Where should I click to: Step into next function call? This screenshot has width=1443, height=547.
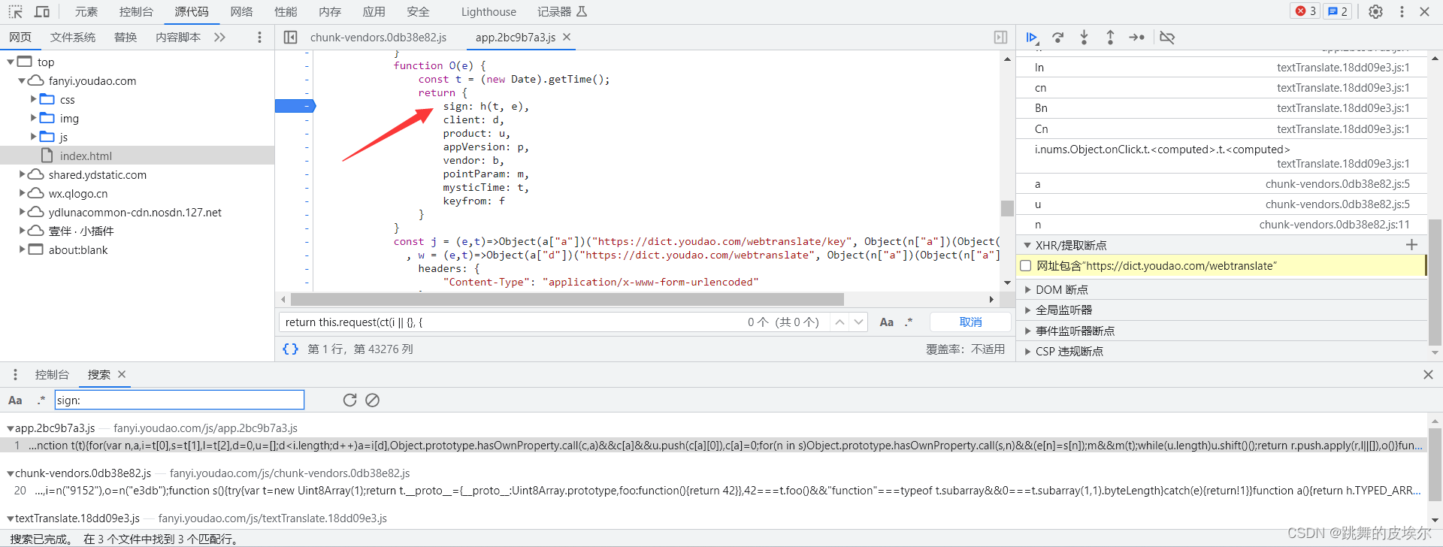1084,38
